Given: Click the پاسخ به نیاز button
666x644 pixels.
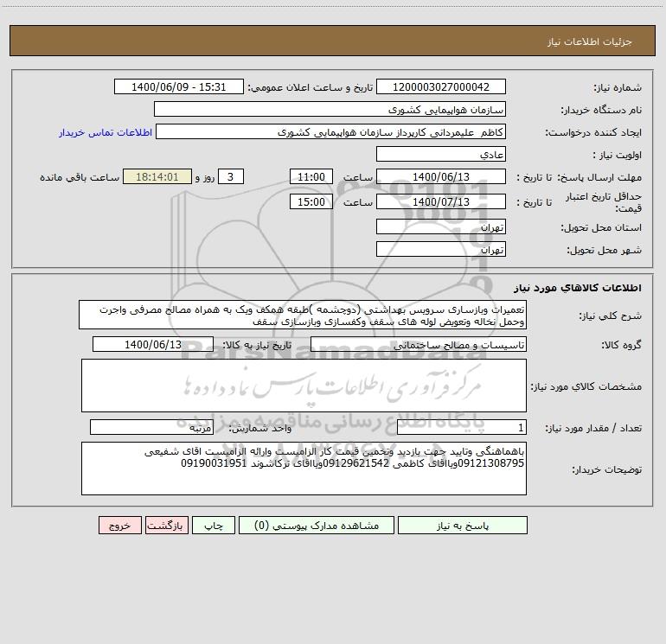Looking at the screenshot, I should pyautogui.click(x=463, y=525).
